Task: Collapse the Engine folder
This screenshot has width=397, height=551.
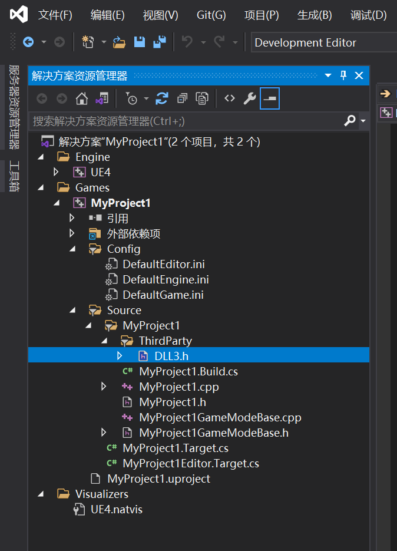Action: [x=41, y=157]
